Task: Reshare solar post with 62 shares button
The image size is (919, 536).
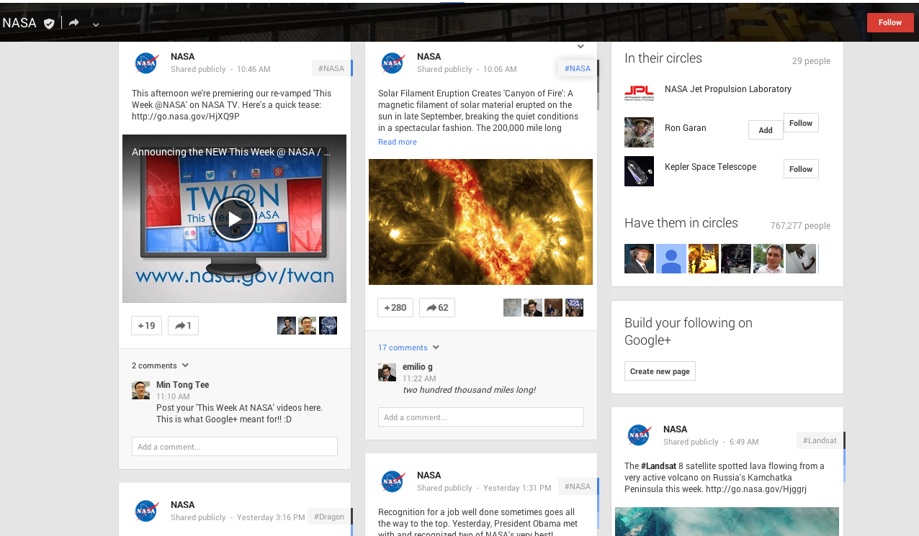Action: (437, 308)
